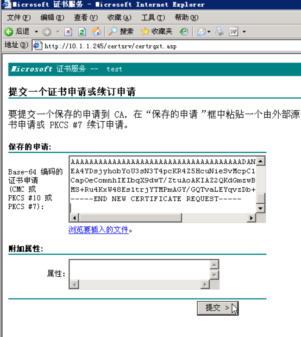
Task: Click request box scroll right arrow
Action: click(x=251, y=218)
